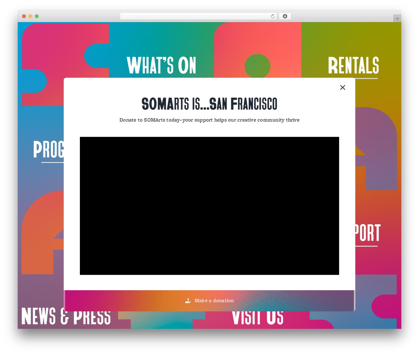Click the SOMArts Is...San Francisco heading
419x354 pixels.
coord(209,104)
